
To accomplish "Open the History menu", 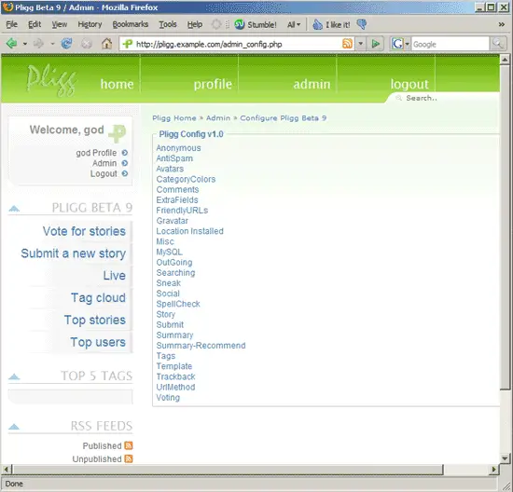I will (90, 24).
